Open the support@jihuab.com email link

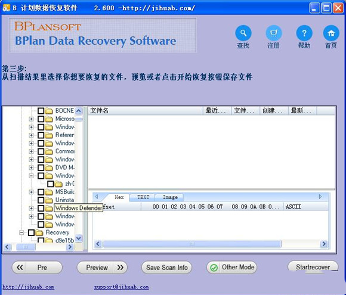tap(121, 287)
